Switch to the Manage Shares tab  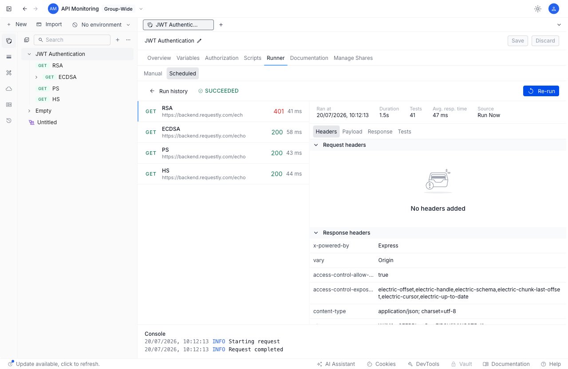[x=353, y=58]
